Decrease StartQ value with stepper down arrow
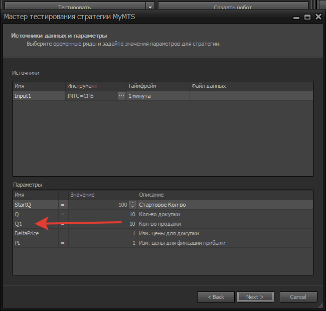This screenshot has width=326, height=311. click(132, 207)
